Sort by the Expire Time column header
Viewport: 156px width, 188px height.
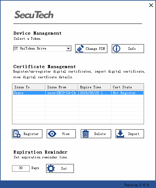pyautogui.click(x=94, y=87)
